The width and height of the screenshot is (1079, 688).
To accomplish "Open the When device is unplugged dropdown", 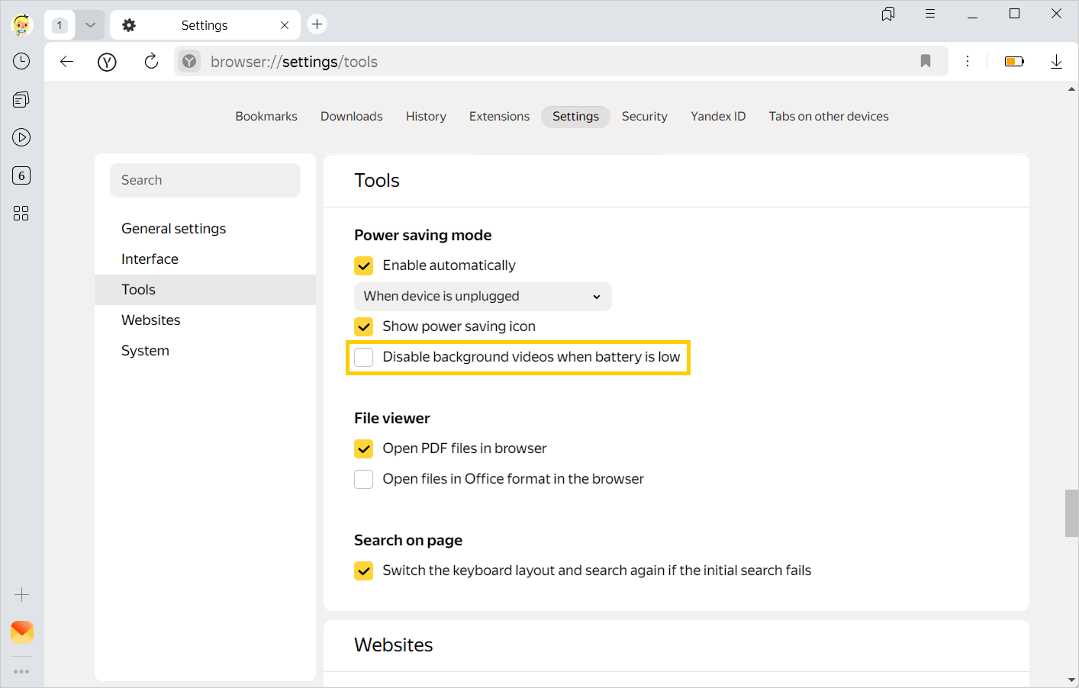I will pos(482,297).
